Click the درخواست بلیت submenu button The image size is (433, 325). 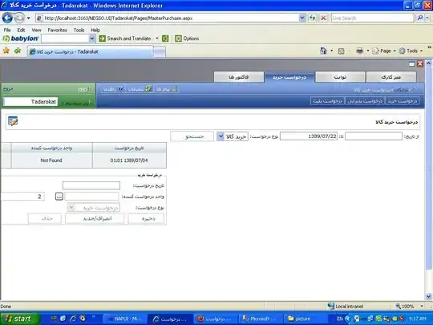[327, 101]
